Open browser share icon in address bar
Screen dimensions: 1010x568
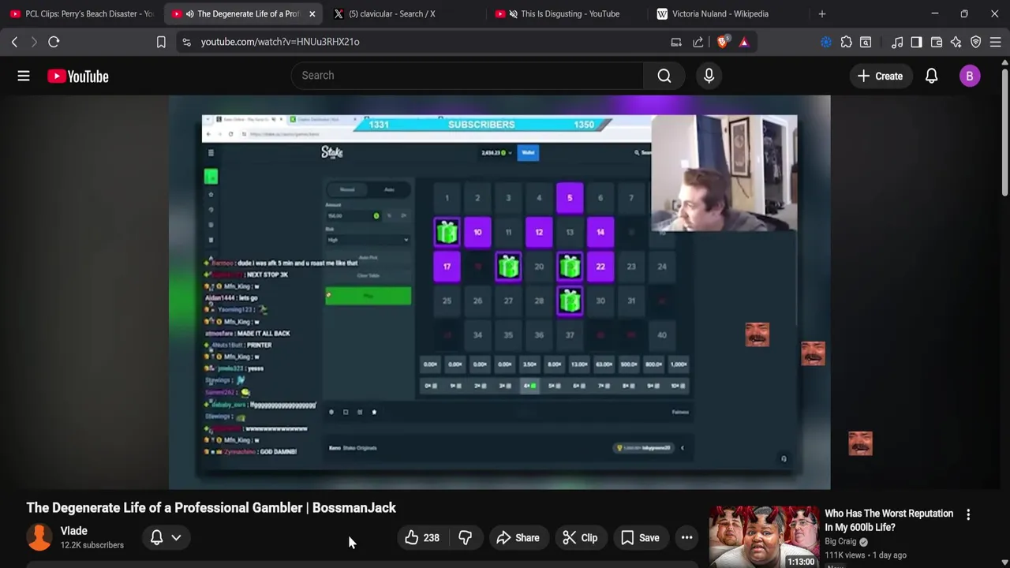tap(698, 42)
